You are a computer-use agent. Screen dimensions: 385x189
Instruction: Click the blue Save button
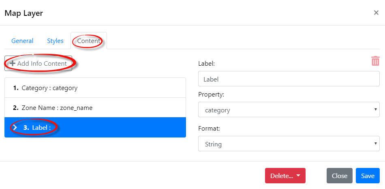368,176
